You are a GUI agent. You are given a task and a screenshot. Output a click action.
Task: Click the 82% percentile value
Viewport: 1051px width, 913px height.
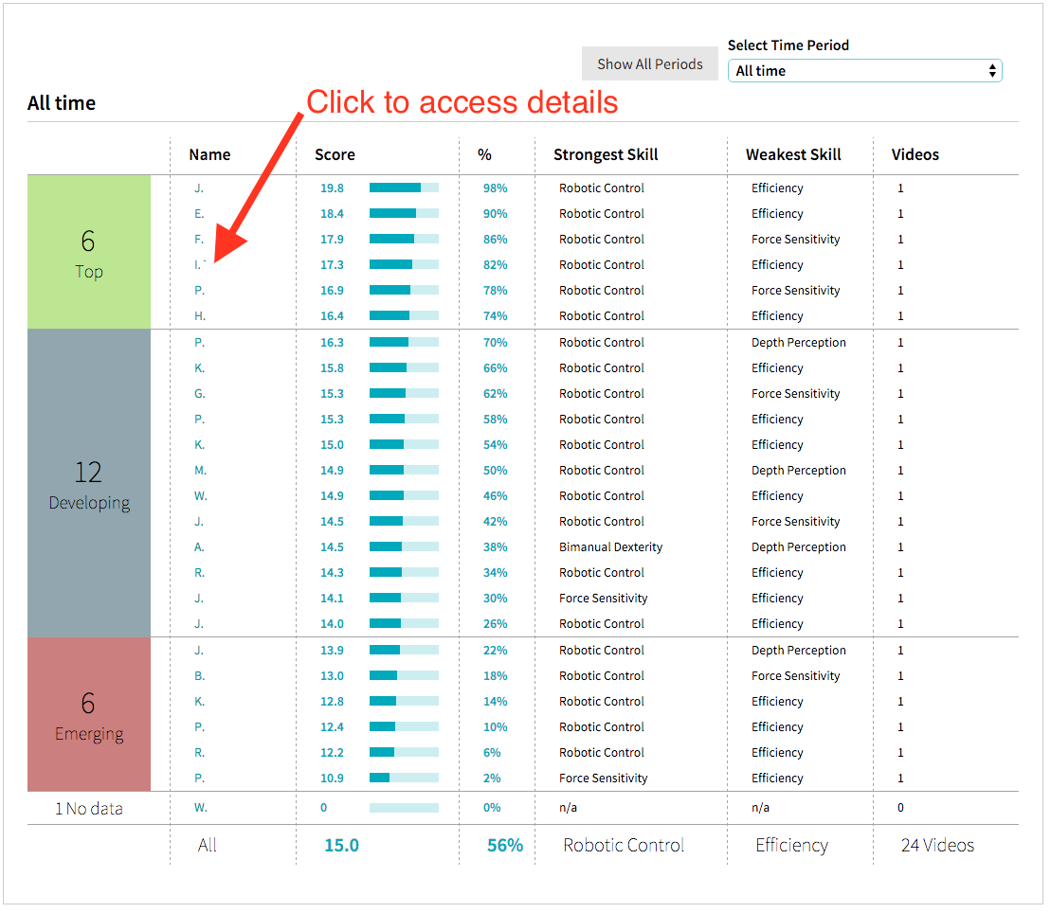[496, 265]
